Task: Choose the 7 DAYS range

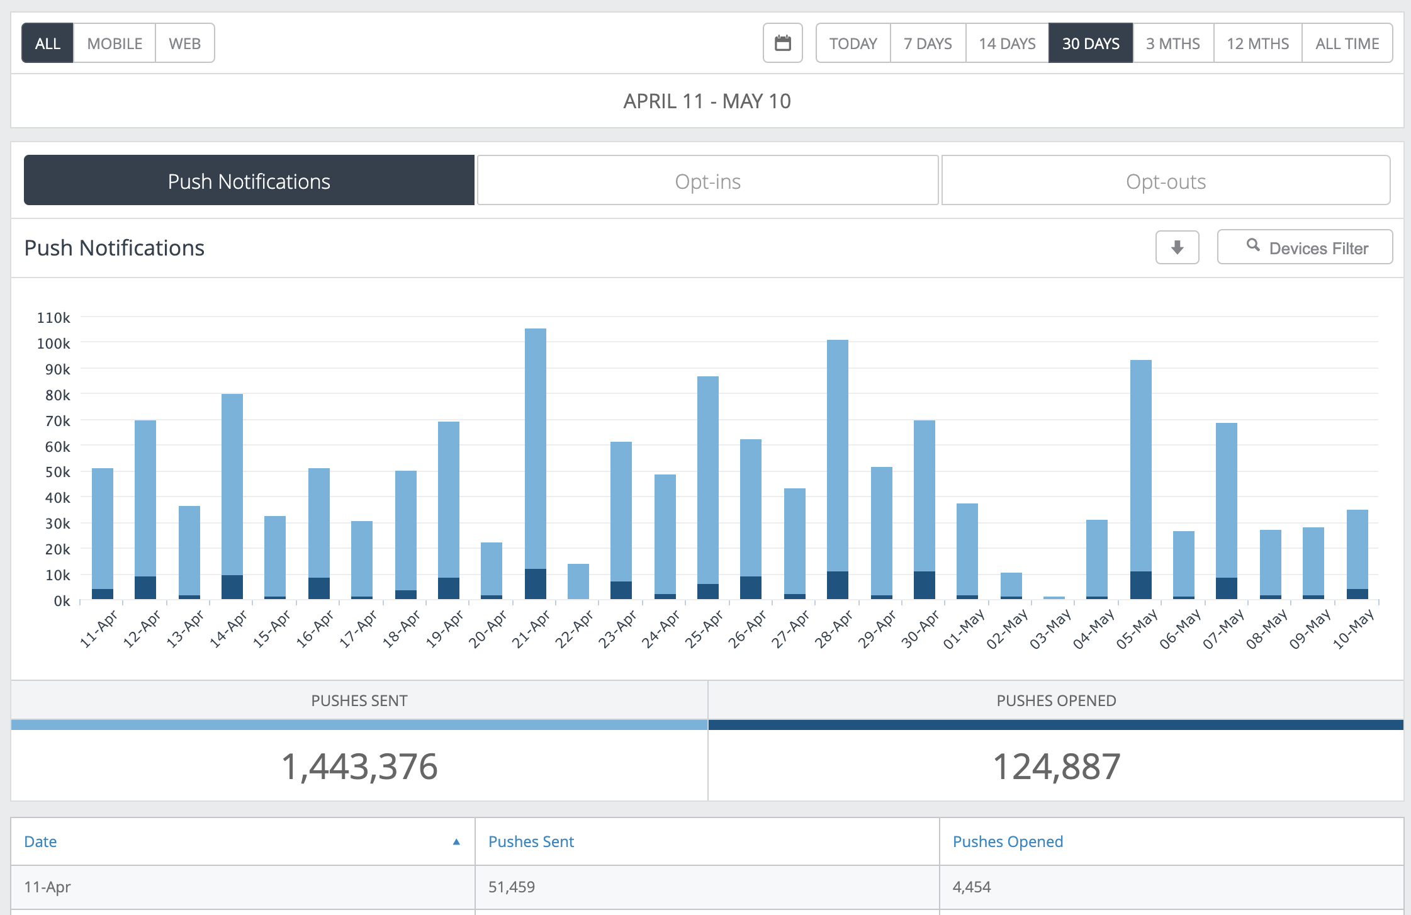Action: coord(928,43)
